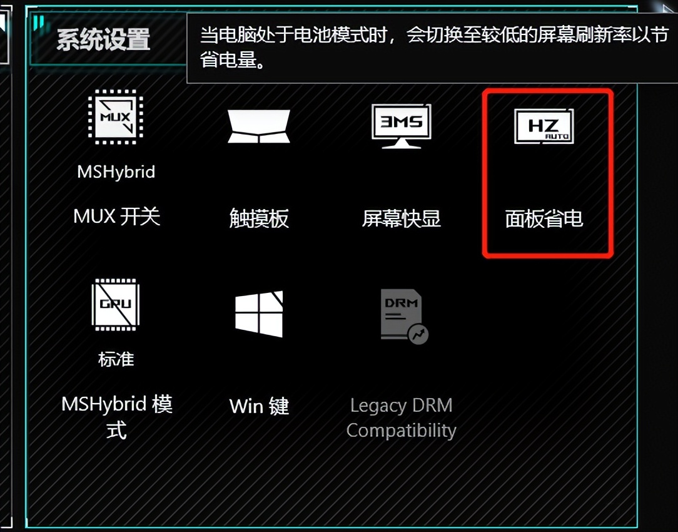
Task: Click inside the red-highlighted 面板省电 tile
Action: [x=548, y=173]
